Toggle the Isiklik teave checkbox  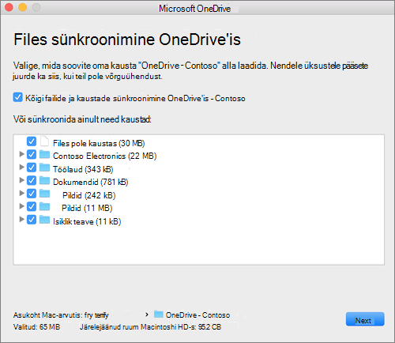pos(32,220)
